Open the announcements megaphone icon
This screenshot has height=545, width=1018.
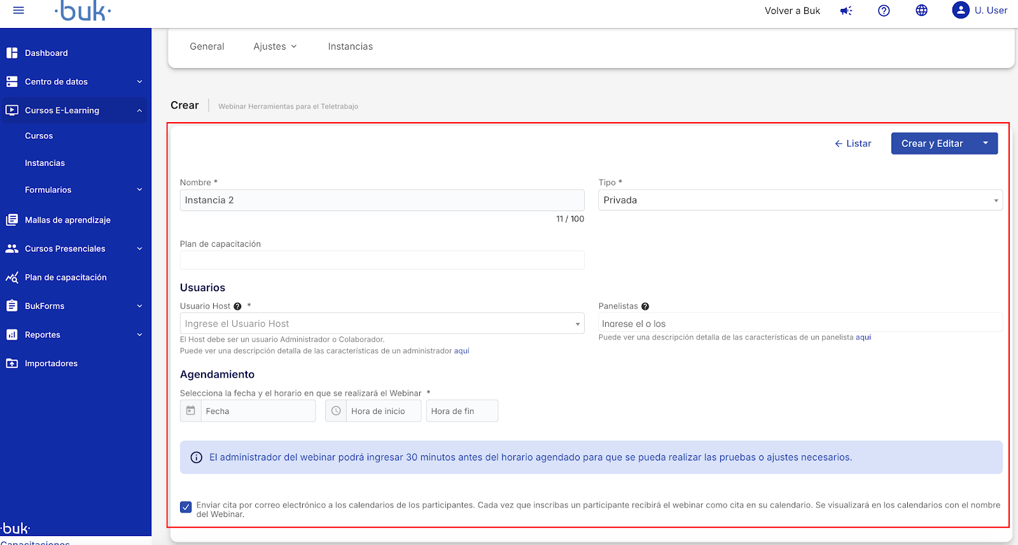(x=846, y=11)
